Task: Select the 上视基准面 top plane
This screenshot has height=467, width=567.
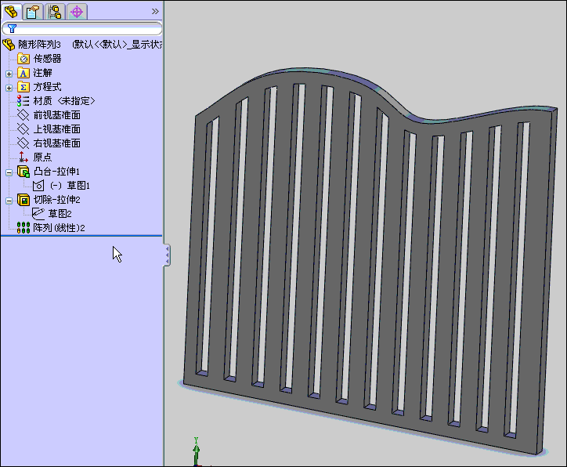Action: pos(56,129)
